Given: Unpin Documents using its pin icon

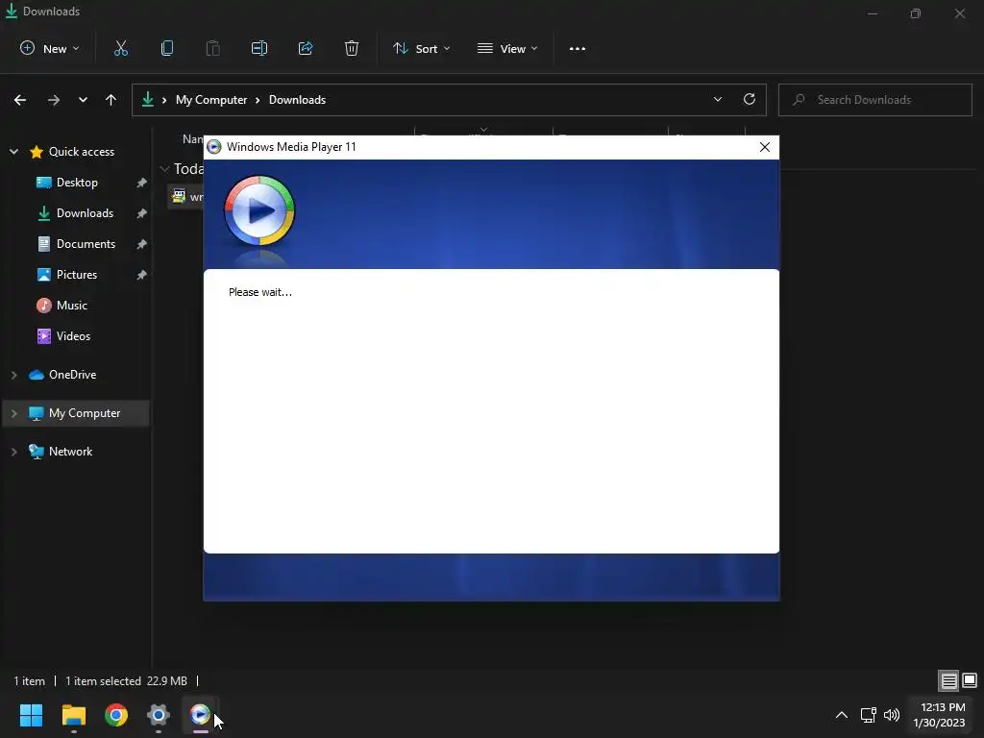Looking at the screenshot, I should point(142,244).
